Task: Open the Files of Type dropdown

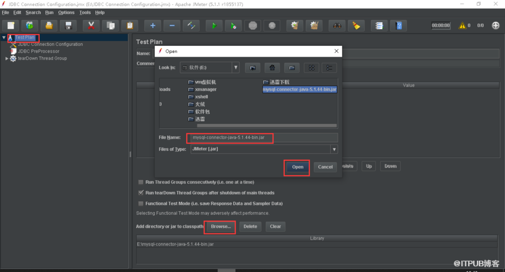Action: click(334, 150)
